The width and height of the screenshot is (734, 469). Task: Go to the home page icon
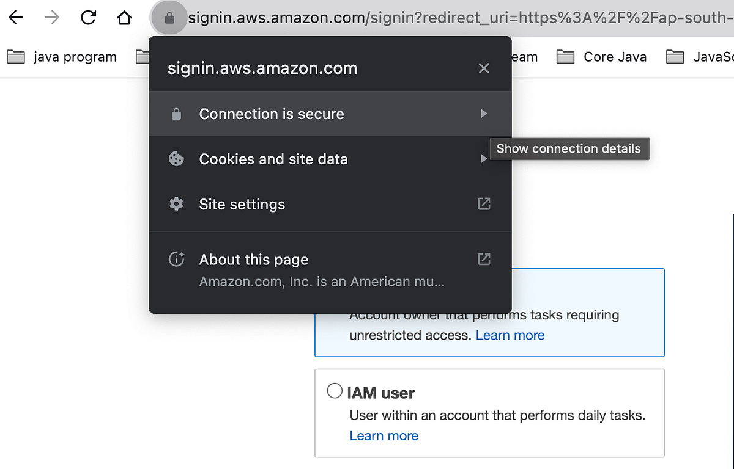[x=125, y=18]
